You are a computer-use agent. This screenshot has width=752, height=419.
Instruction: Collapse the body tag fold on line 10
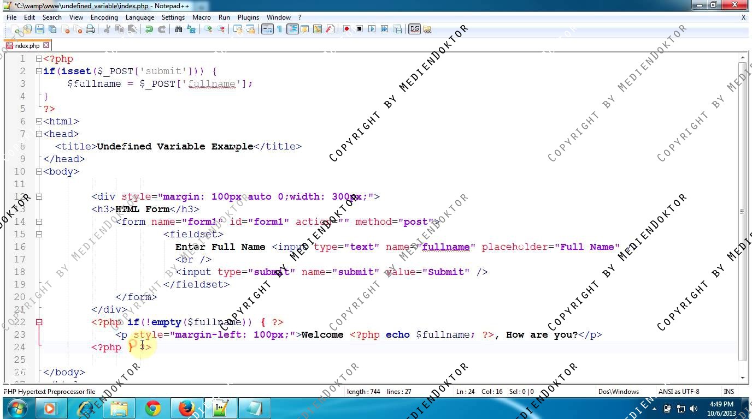[x=39, y=172]
